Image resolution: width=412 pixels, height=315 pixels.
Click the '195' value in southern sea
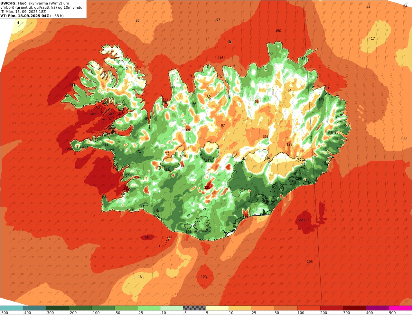click(x=310, y=262)
